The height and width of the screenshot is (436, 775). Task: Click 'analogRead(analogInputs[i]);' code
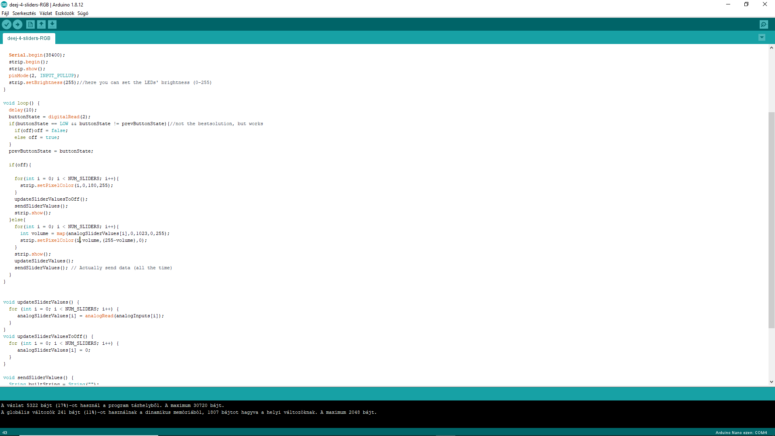124,316
